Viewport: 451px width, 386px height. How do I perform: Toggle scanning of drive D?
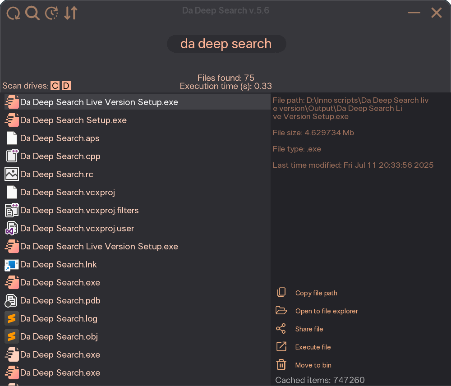coord(66,86)
